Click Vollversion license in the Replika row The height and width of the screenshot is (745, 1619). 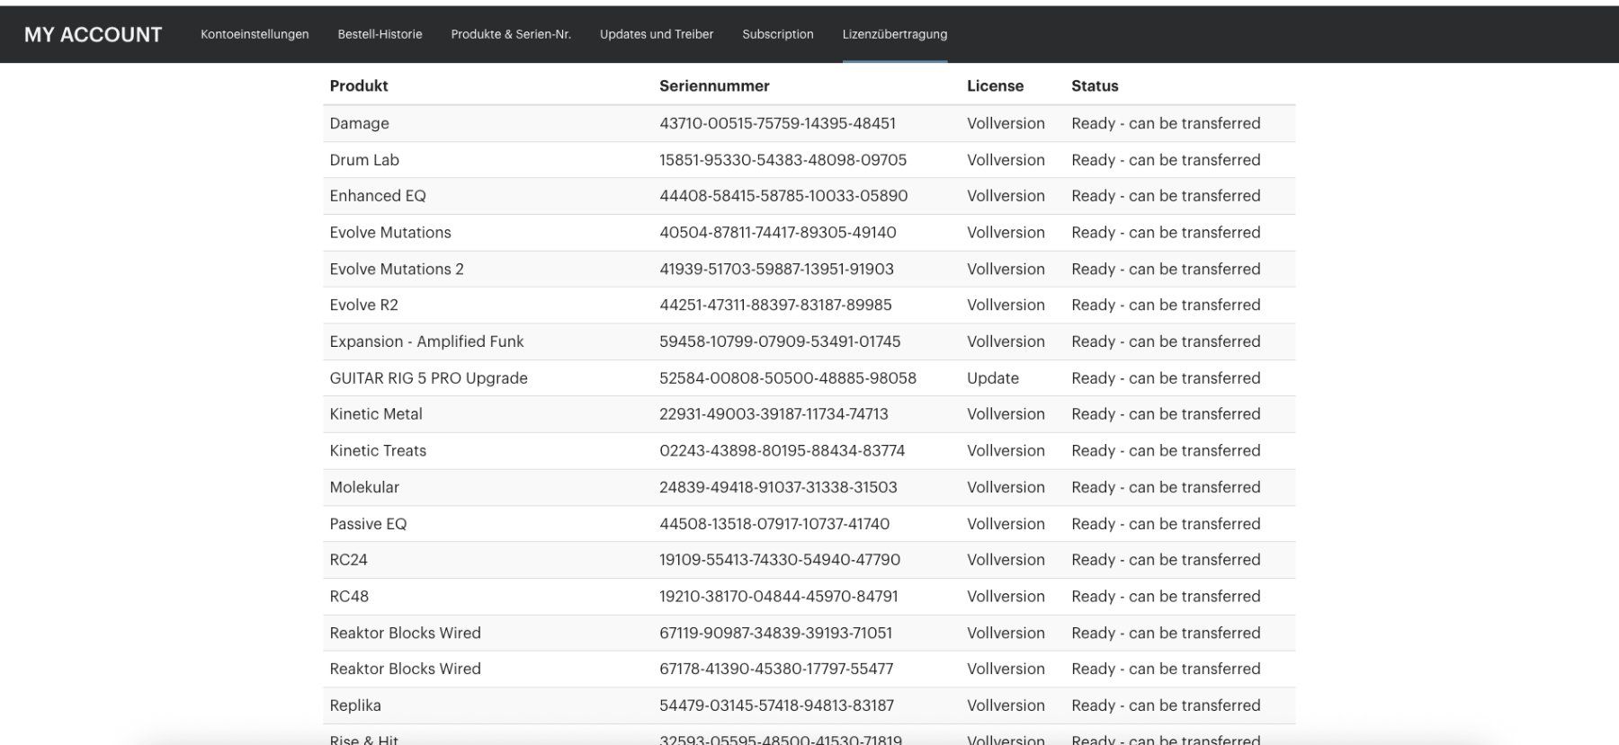1006,705
